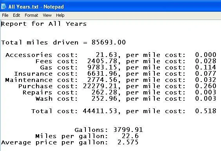The height and width of the screenshot is (151, 221).
Task: Click the Miles per gallon value 22.6
Action: pyautogui.click(x=130, y=136)
